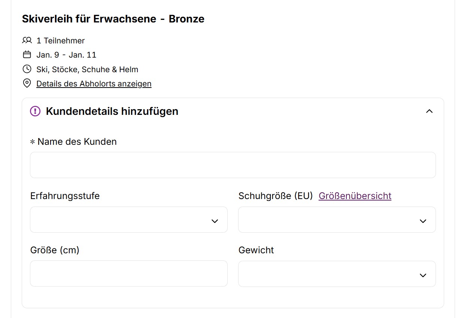Screen dimensions: 467x318
Task: Open the Erfahrungsstufe dropdown
Action: [128, 220]
